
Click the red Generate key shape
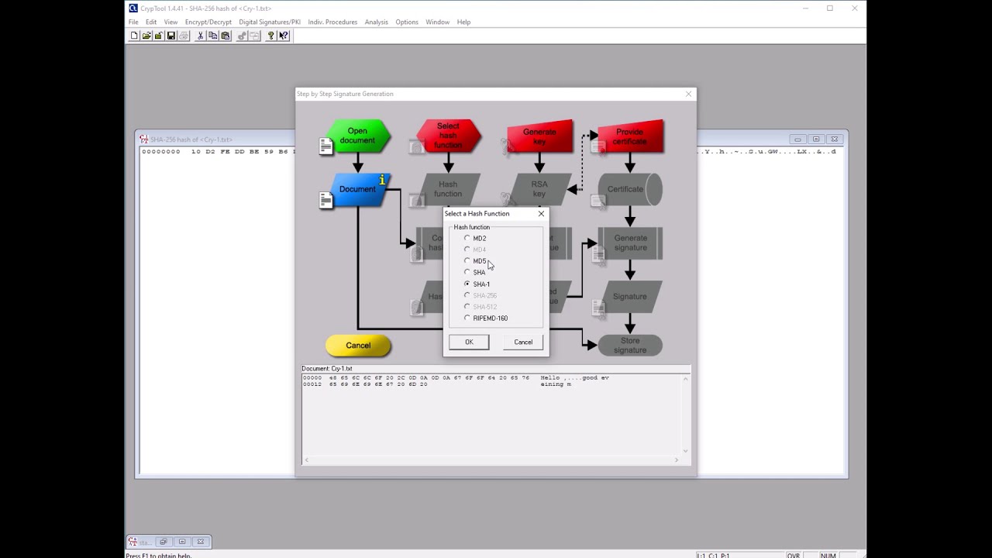539,136
